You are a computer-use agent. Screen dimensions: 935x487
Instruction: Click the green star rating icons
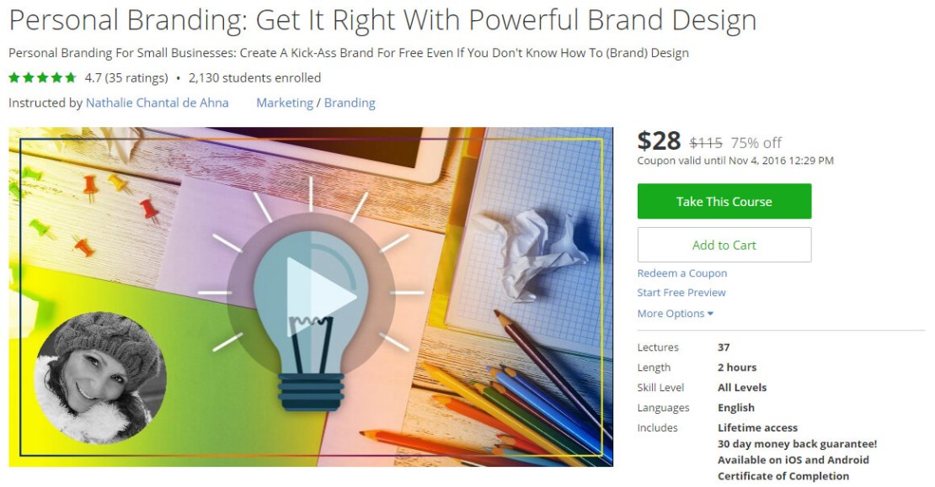[42, 78]
